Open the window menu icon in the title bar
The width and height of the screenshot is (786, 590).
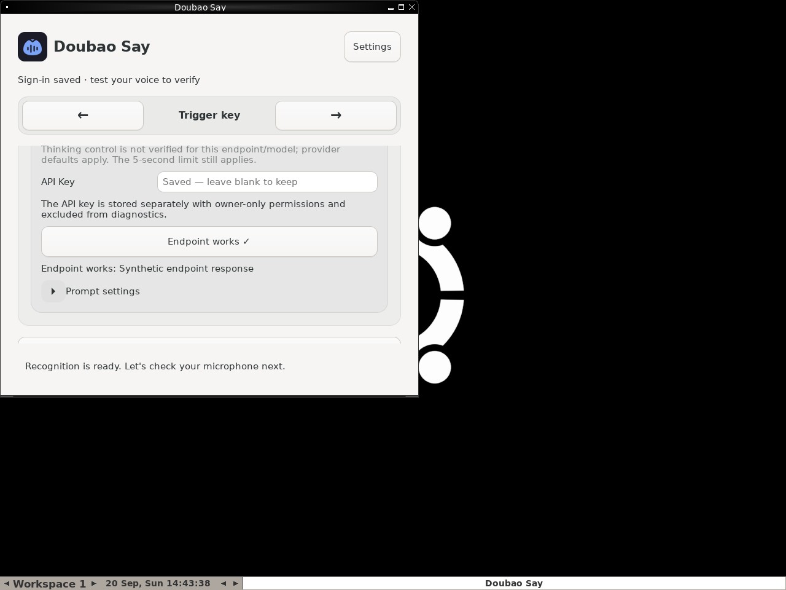coord(7,7)
